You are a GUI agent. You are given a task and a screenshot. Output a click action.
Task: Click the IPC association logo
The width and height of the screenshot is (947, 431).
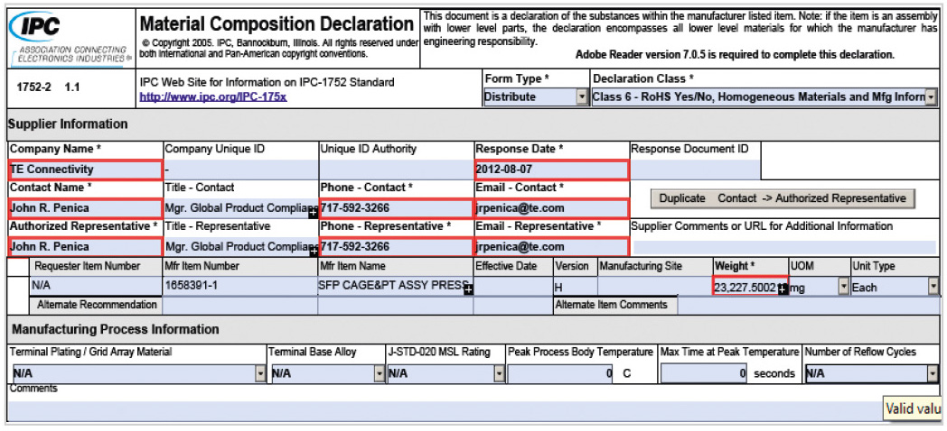coord(70,39)
